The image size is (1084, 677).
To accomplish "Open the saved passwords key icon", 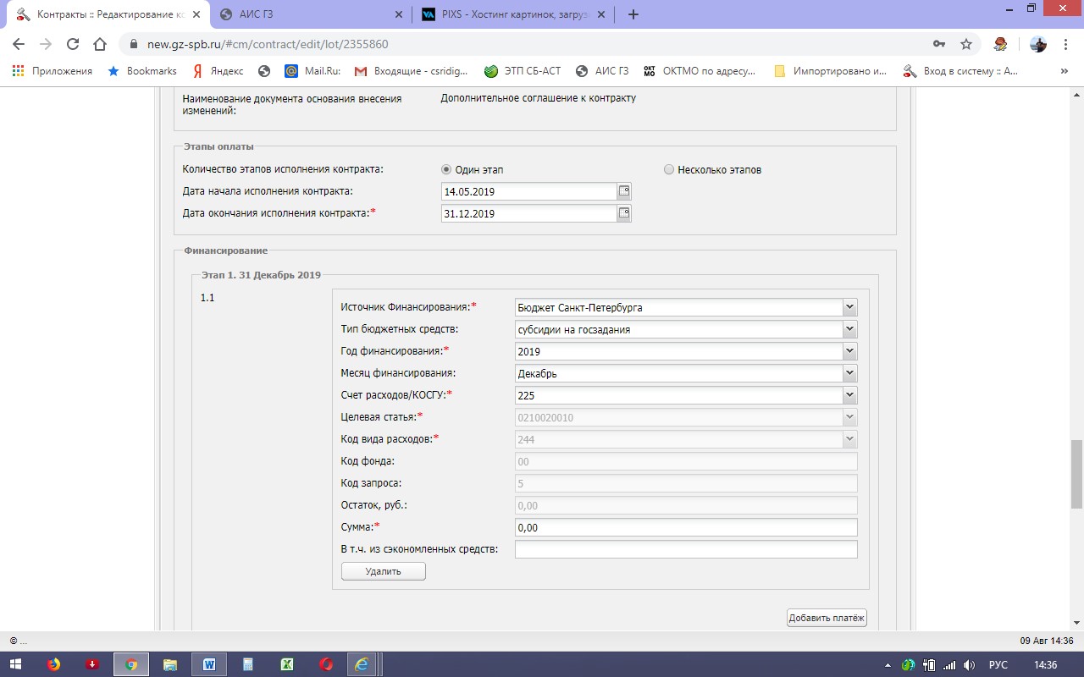I will click(939, 44).
